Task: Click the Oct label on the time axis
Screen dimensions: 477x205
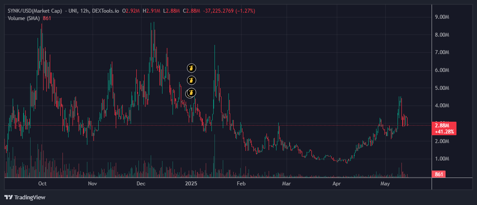Action: point(43,184)
